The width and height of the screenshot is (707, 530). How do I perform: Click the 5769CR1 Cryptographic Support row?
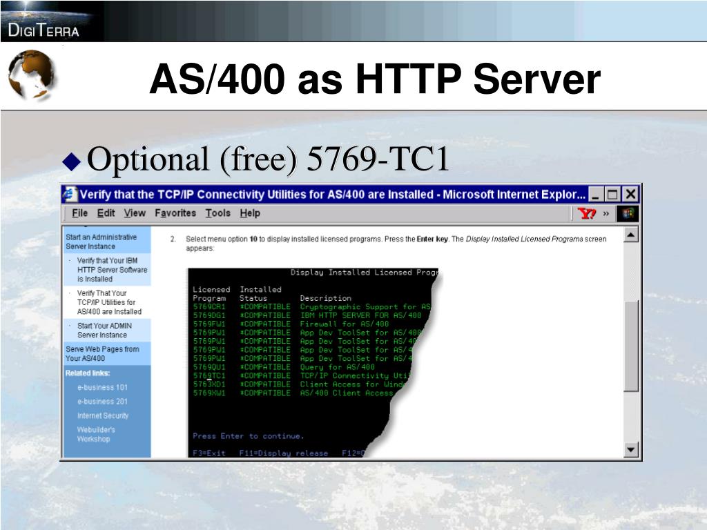(x=311, y=307)
